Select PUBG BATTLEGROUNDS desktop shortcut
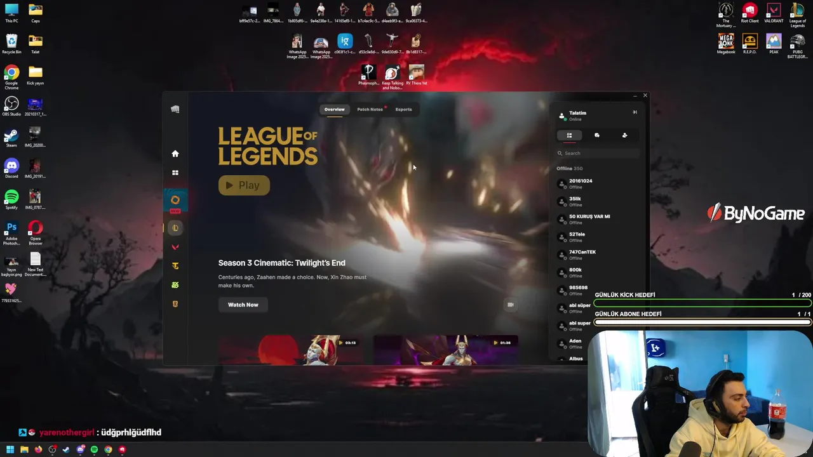 798,47
